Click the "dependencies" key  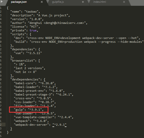[x=23, y=49]
